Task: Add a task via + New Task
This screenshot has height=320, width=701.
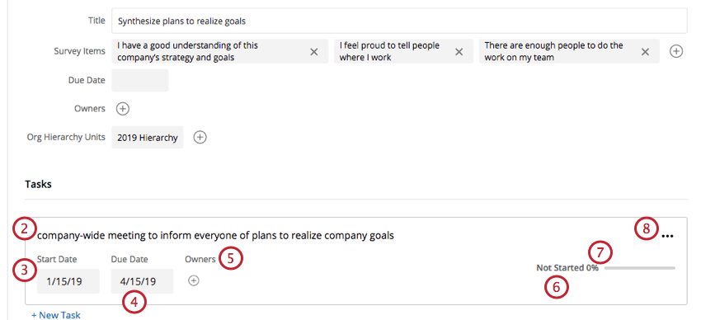Action: click(x=56, y=315)
